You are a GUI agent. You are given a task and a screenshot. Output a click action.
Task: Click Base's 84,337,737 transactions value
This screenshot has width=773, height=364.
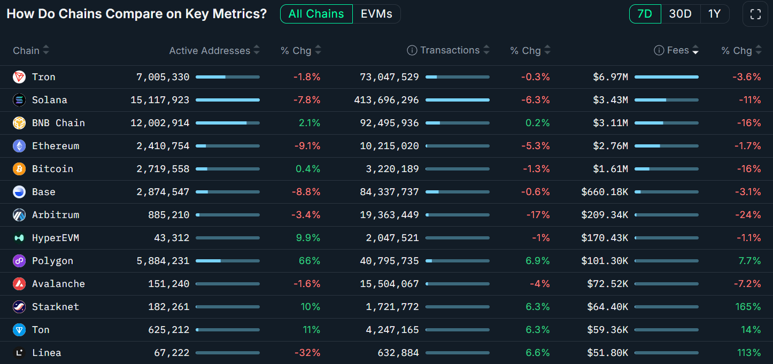390,192
